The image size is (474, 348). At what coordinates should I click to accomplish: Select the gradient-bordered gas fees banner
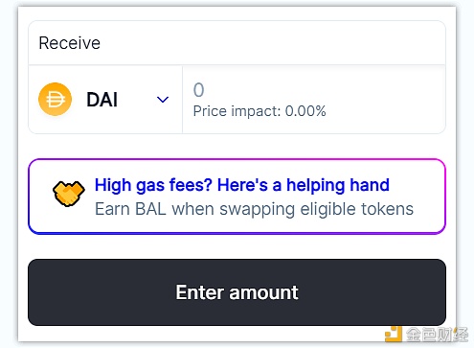pos(237,197)
